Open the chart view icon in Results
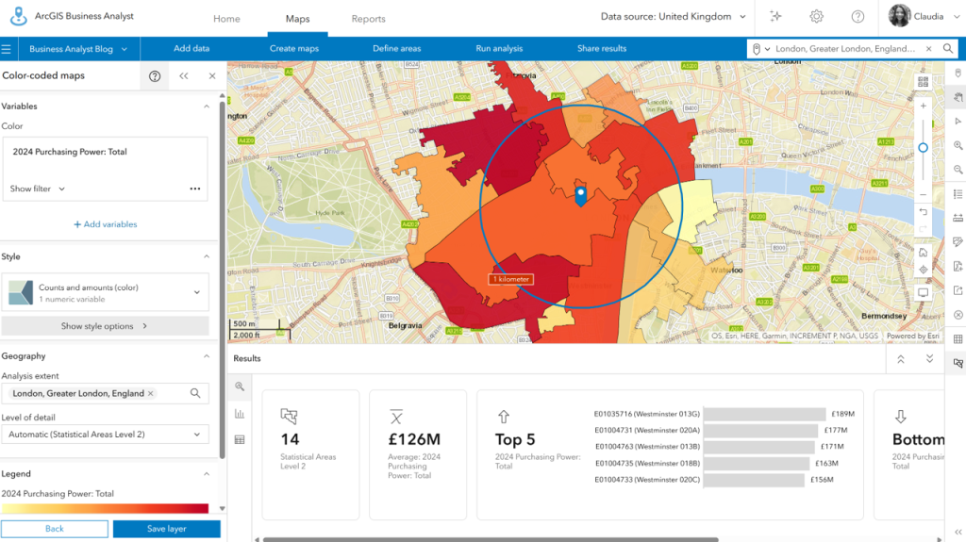The height and width of the screenshot is (542, 966). pyautogui.click(x=240, y=413)
